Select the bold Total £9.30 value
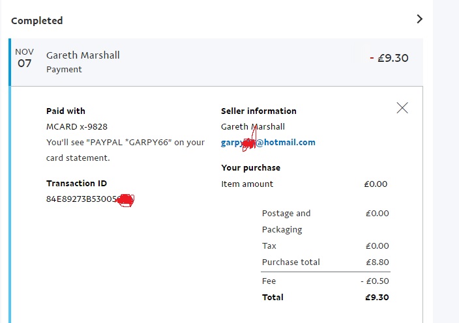Screen dimensions: 459x323 (377, 297)
